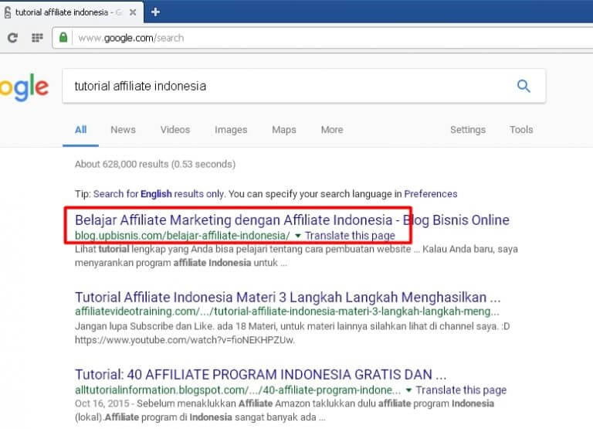Image resolution: width=593 pixels, height=429 pixels.
Task: Open the apps grid icon in toolbar
Action: 37,37
